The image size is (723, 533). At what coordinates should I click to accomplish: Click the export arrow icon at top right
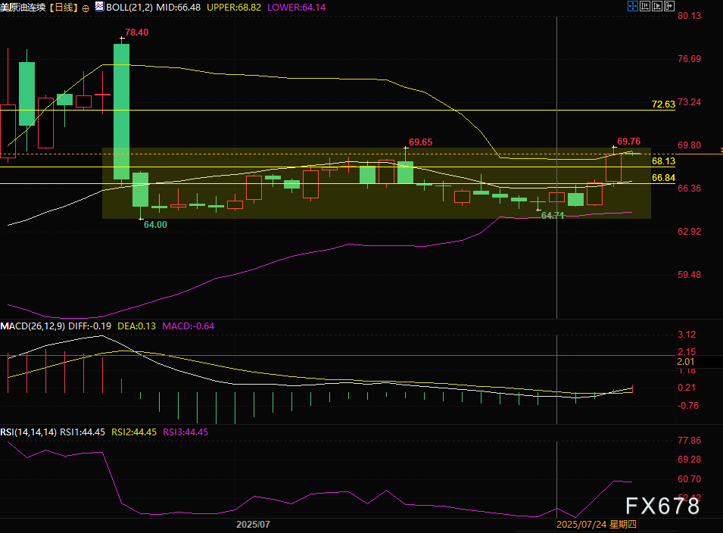click(669, 6)
